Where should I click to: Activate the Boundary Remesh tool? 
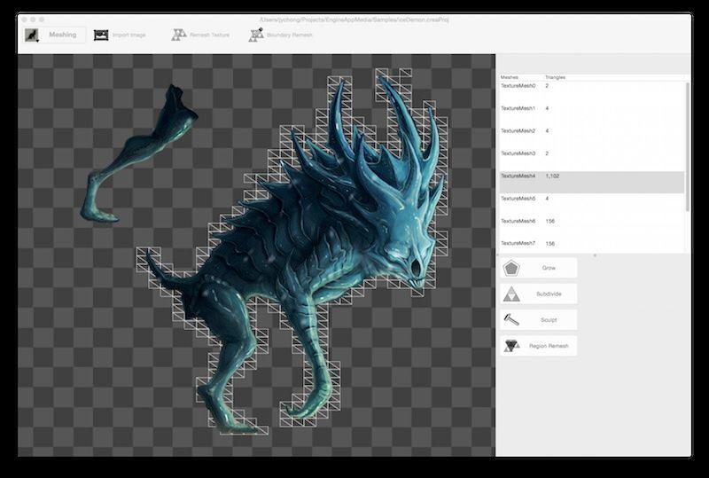pyautogui.click(x=280, y=35)
